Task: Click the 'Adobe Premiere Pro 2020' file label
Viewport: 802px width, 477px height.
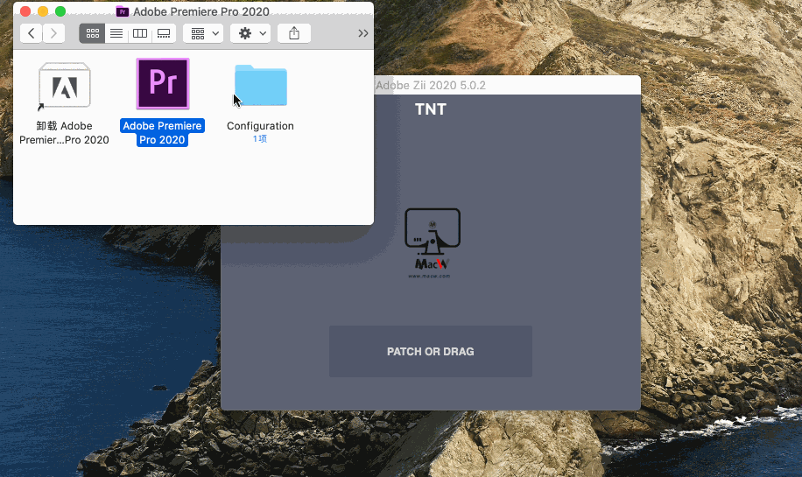Action: pos(162,132)
